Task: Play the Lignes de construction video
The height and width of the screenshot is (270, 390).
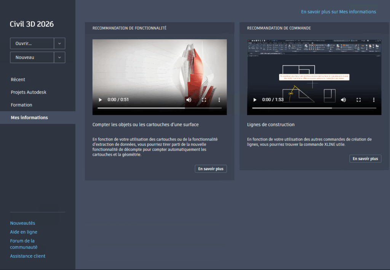Action: (255, 100)
